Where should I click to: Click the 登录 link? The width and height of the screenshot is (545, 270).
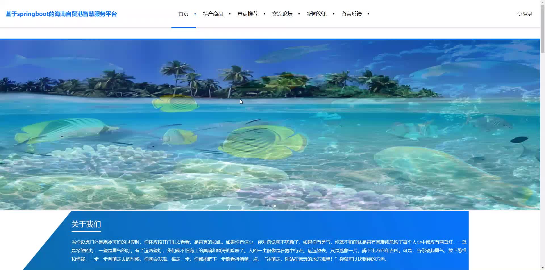[527, 13]
